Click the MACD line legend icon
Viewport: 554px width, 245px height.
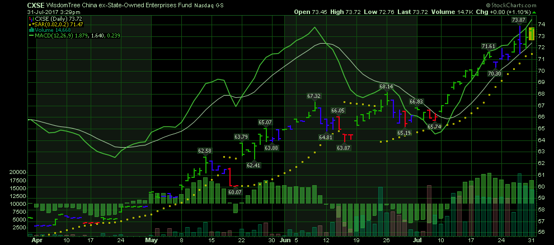click(30, 35)
